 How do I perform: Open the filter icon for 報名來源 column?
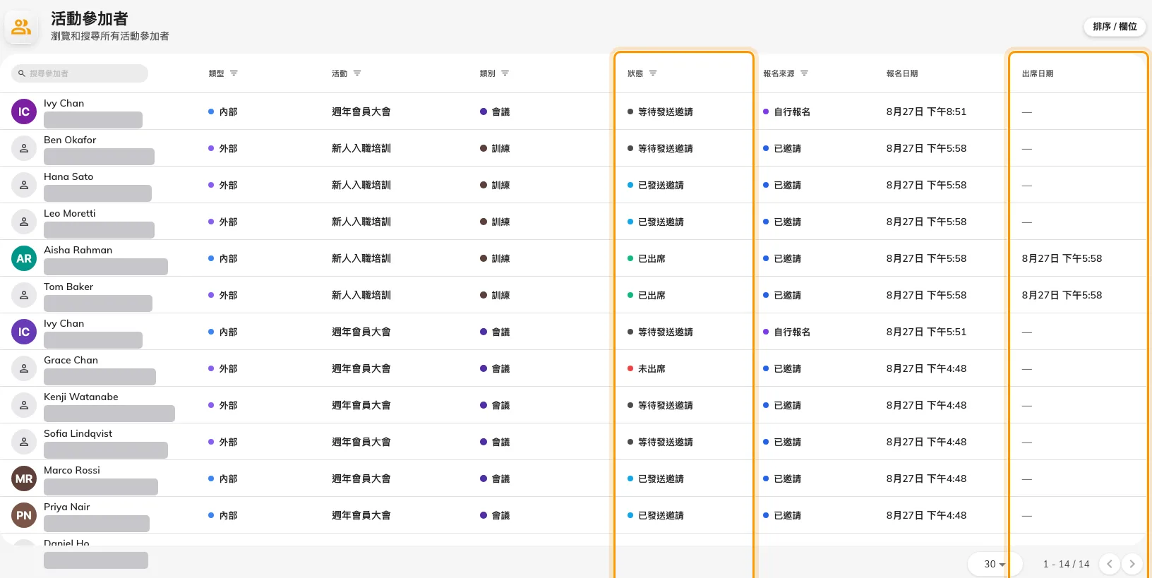804,73
